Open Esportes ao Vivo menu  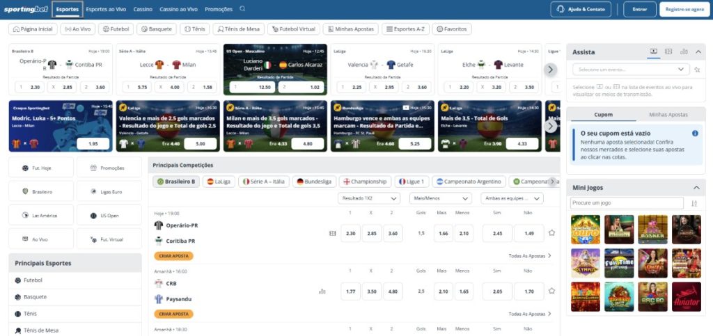click(106, 9)
